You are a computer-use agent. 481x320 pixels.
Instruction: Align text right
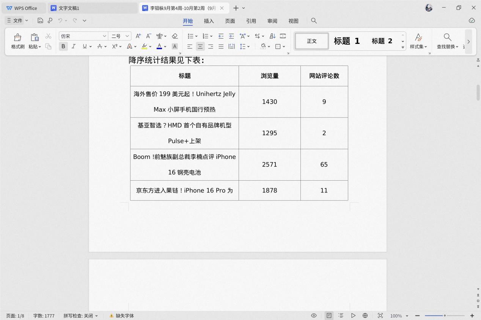click(x=211, y=46)
